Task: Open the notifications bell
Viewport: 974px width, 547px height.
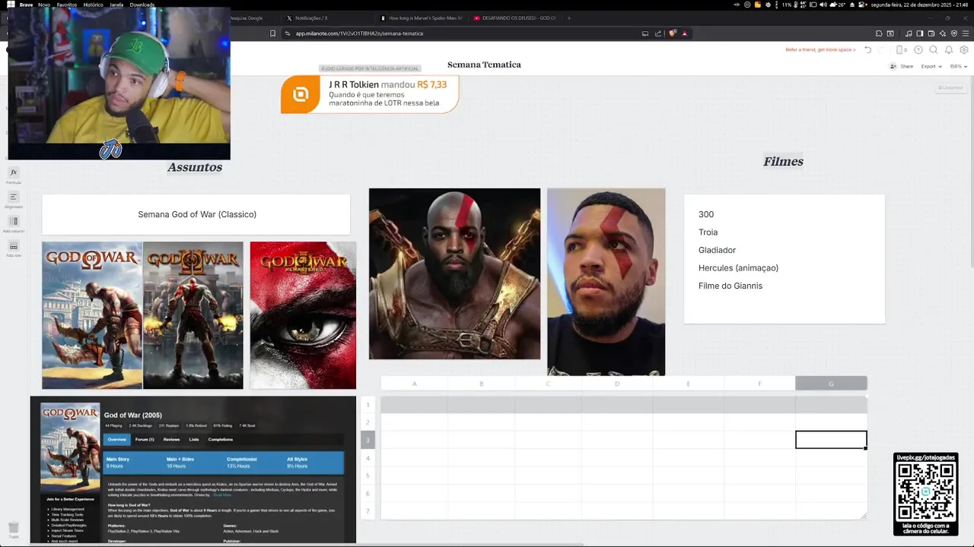Action: point(949,49)
